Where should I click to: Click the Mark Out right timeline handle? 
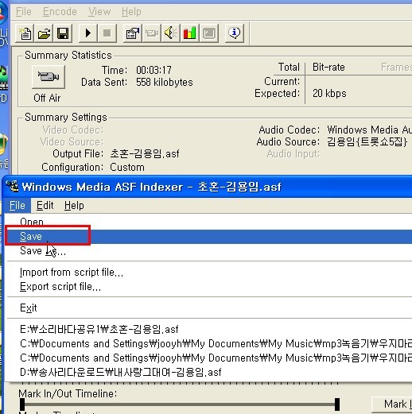337,404
